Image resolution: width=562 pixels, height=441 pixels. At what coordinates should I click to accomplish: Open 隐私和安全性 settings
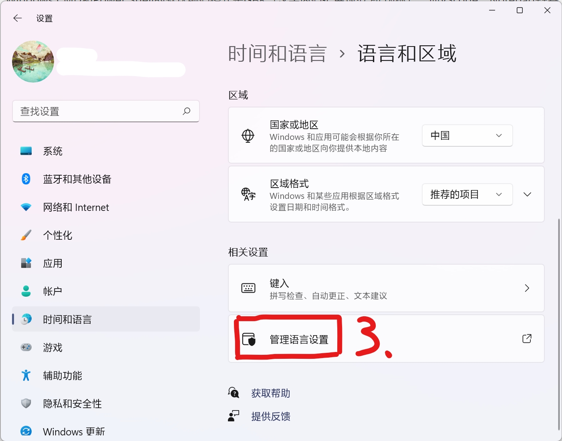pyautogui.click(x=106, y=403)
